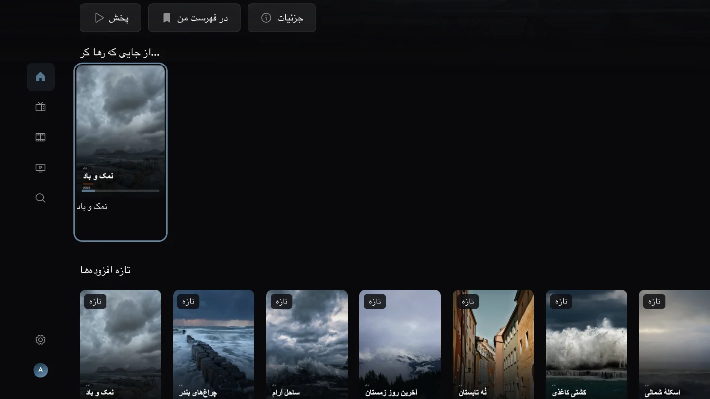Open the نُه تابستان poster
Viewport: 710px width, 399px height.
pyautogui.click(x=493, y=344)
